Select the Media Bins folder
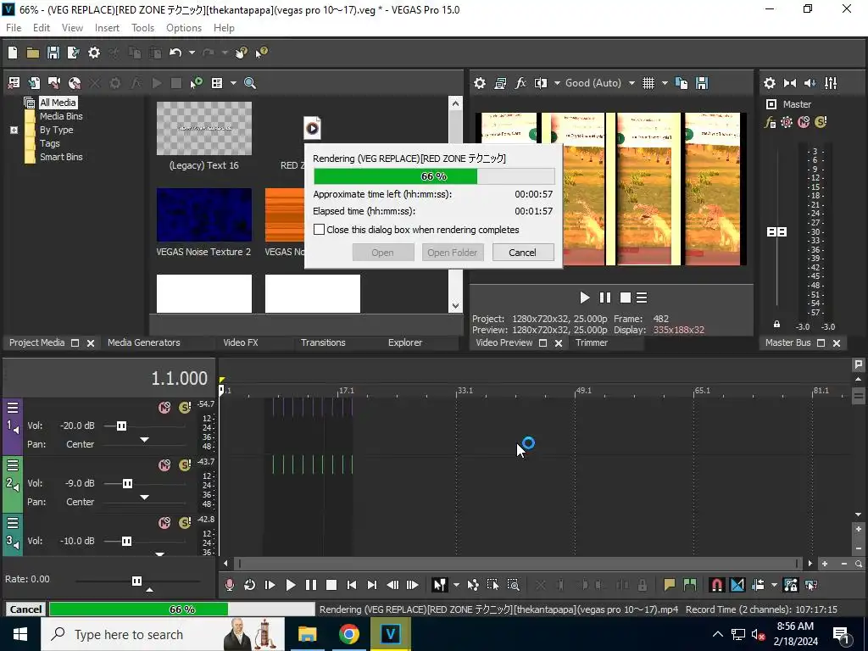The image size is (868, 651). point(61,116)
